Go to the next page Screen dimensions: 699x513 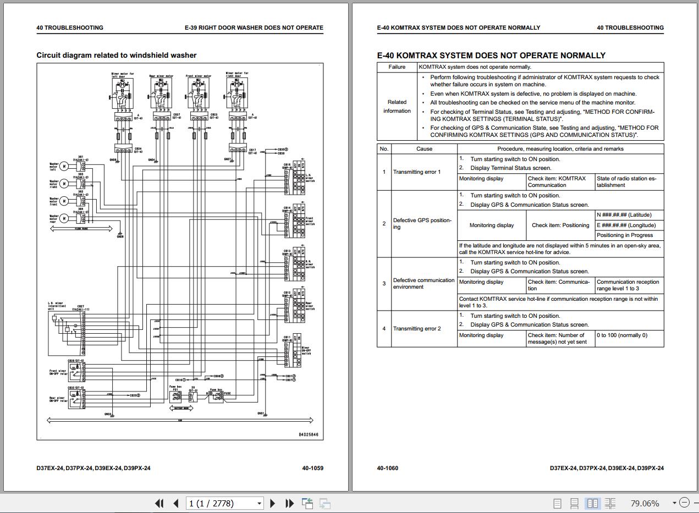click(273, 503)
